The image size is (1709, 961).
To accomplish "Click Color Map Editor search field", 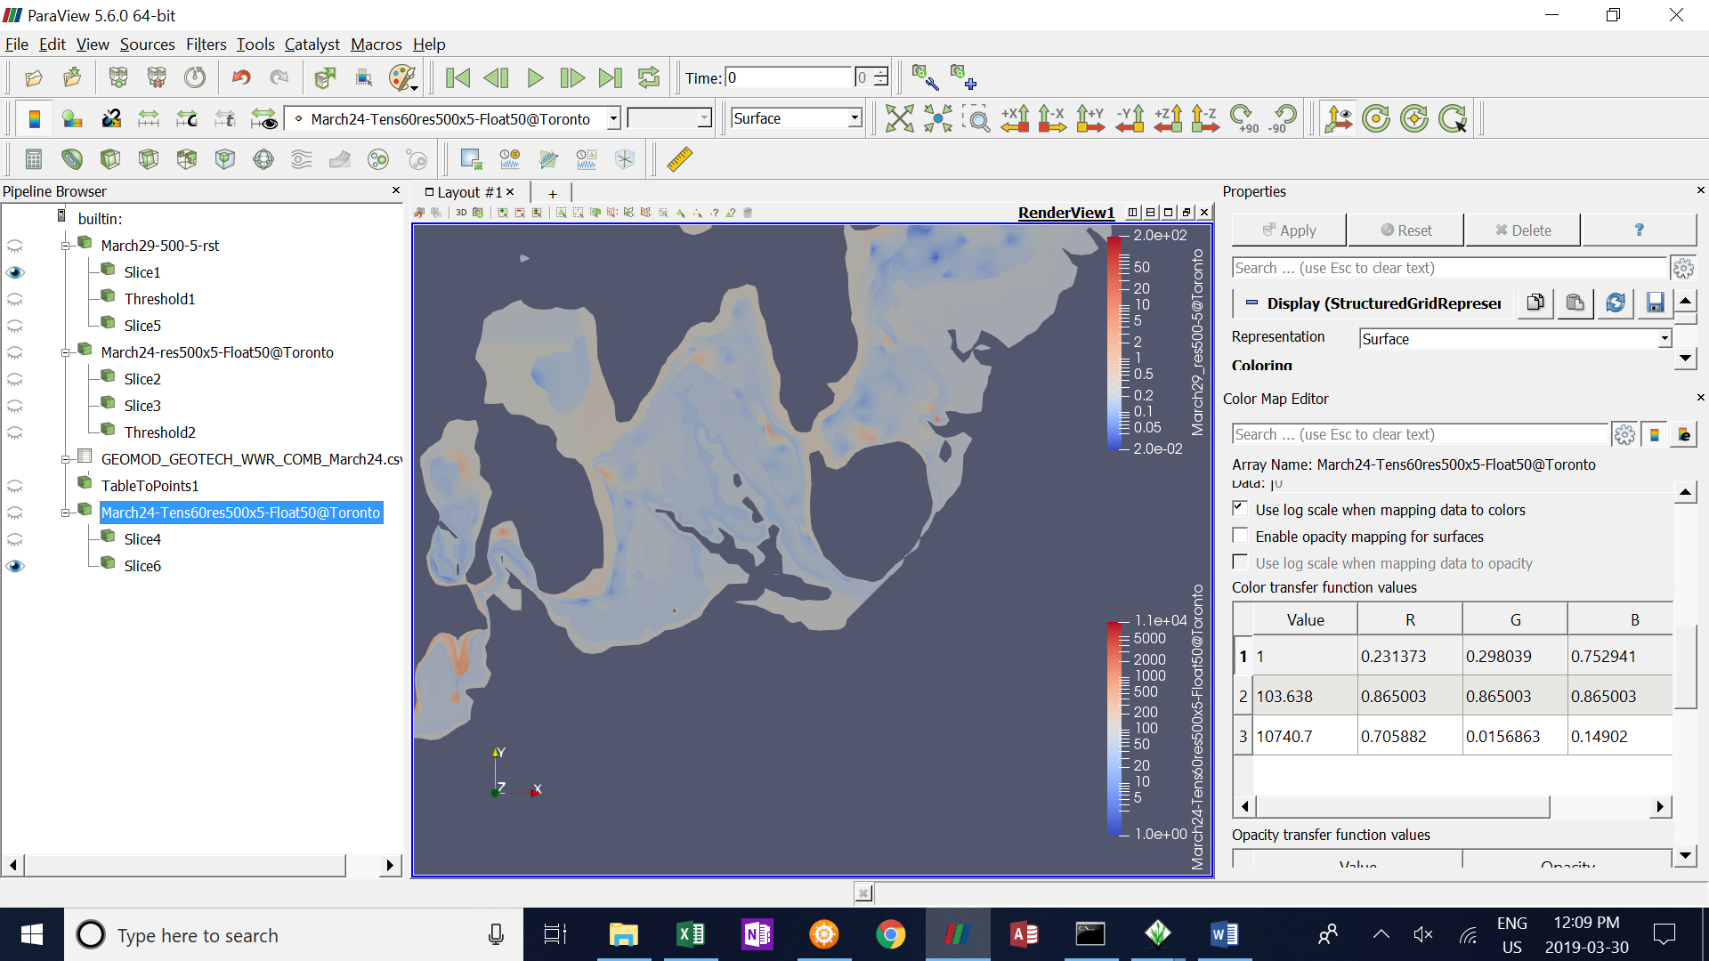I will 1420,434.
